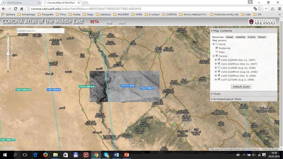Switch basemap to Street

(230, 37)
